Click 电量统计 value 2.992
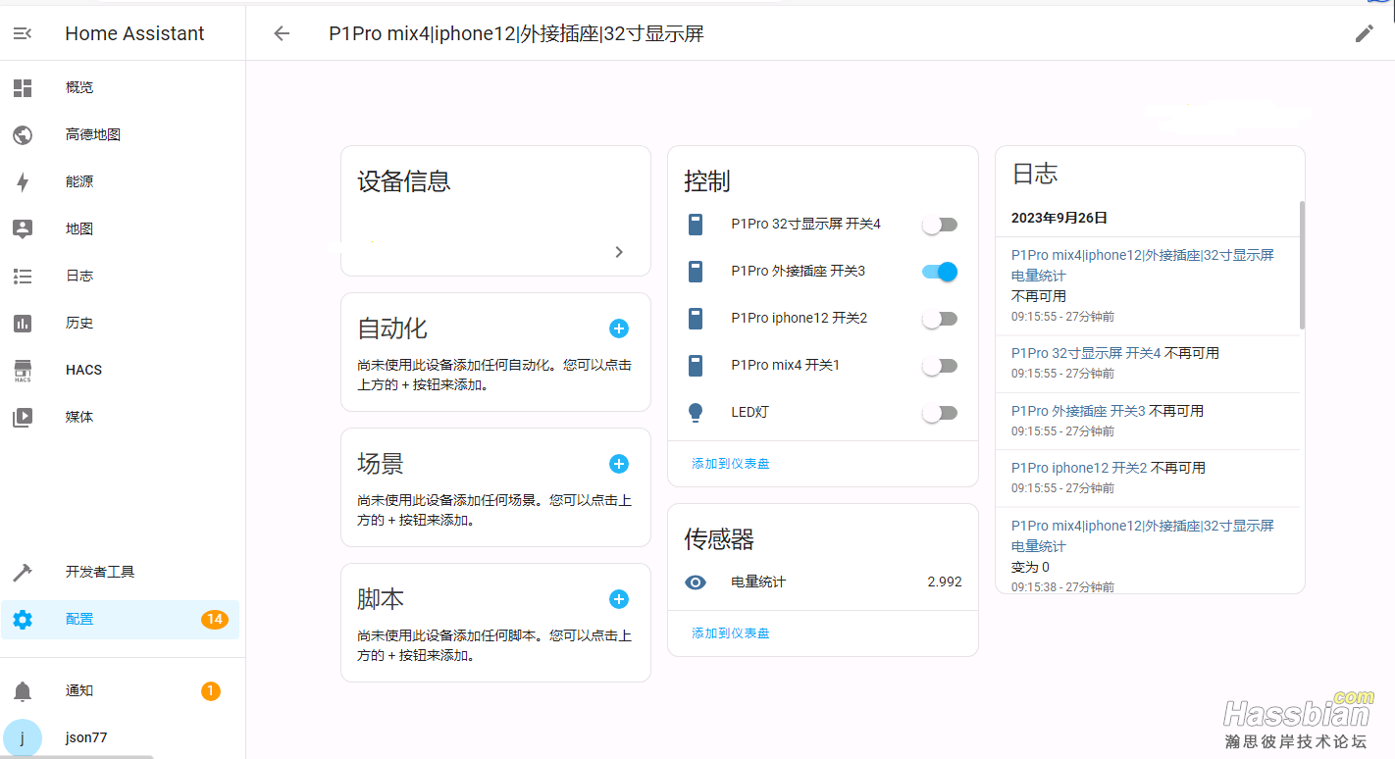 [945, 582]
